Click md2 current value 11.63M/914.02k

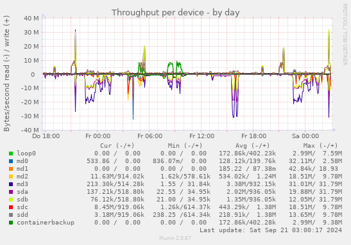point(117,177)
